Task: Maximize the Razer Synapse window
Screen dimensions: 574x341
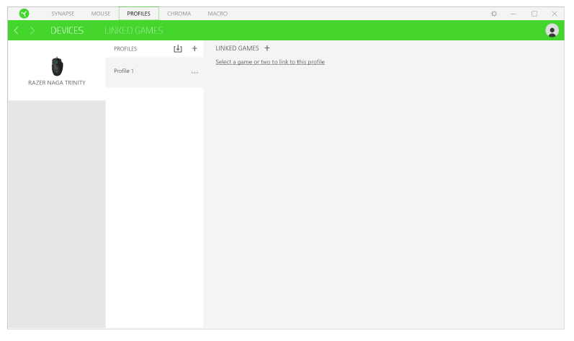Action: pyautogui.click(x=534, y=14)
